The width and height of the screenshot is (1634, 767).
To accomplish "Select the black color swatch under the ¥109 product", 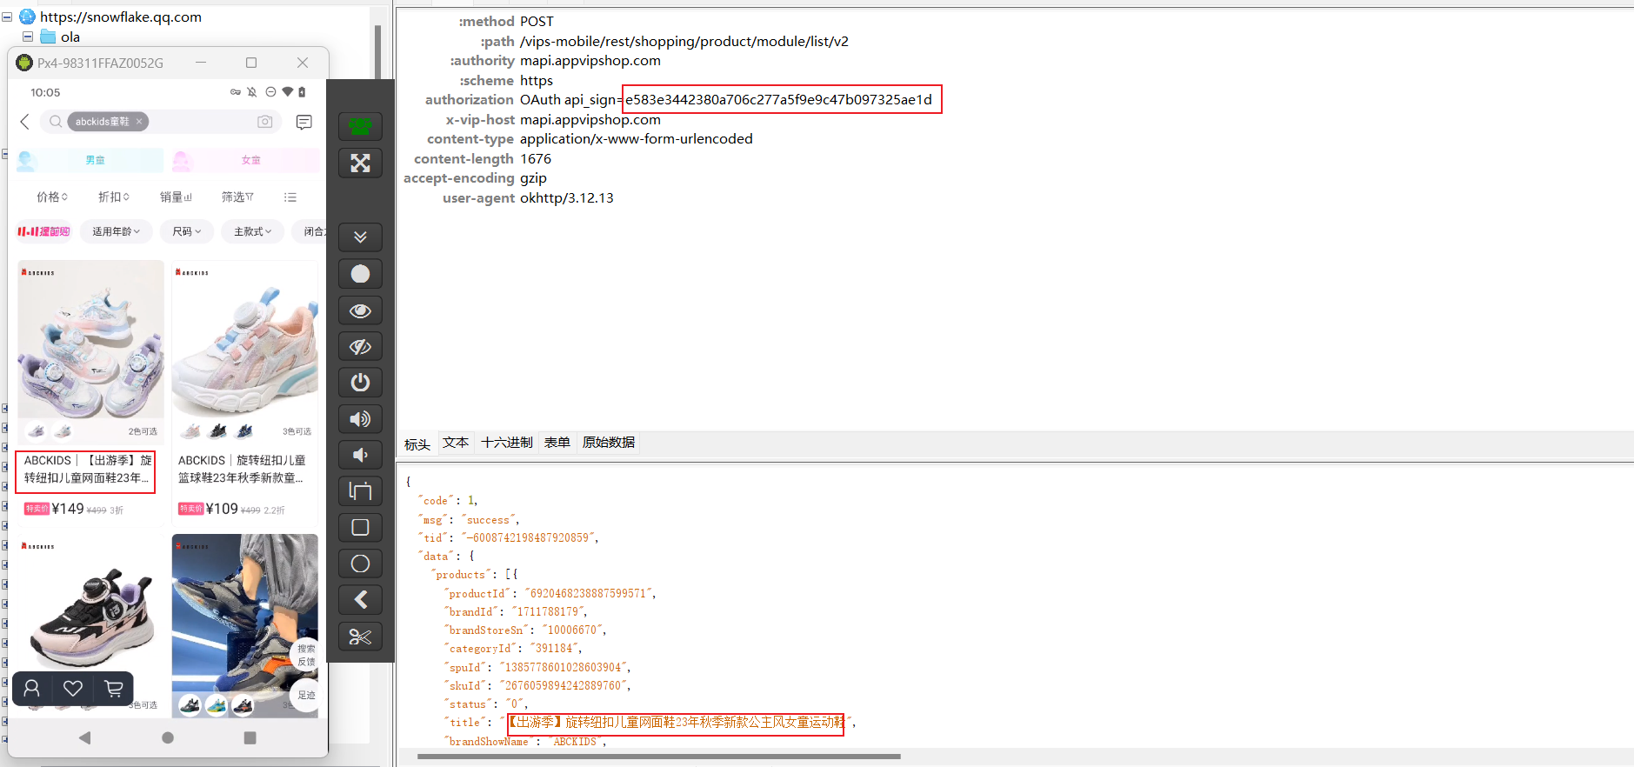I will pos(218,430).
